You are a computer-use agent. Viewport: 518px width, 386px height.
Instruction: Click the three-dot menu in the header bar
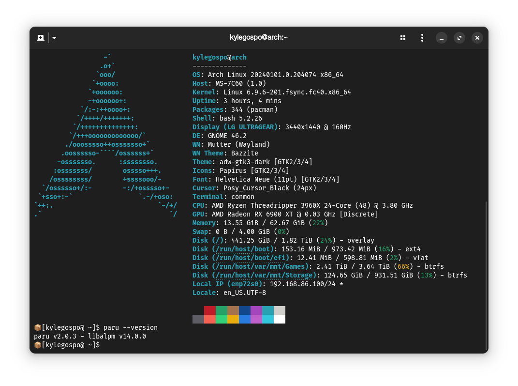[422, 37]
